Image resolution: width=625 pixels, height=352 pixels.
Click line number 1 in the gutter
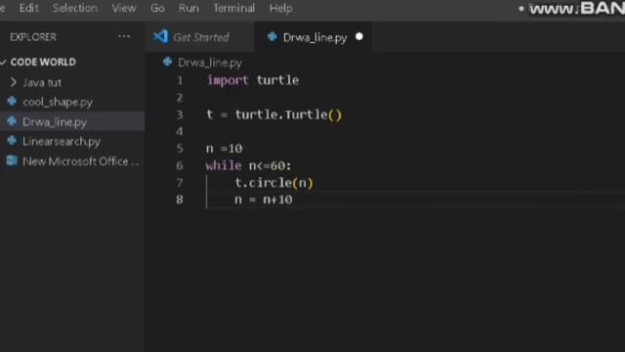[x=180, y=80]
